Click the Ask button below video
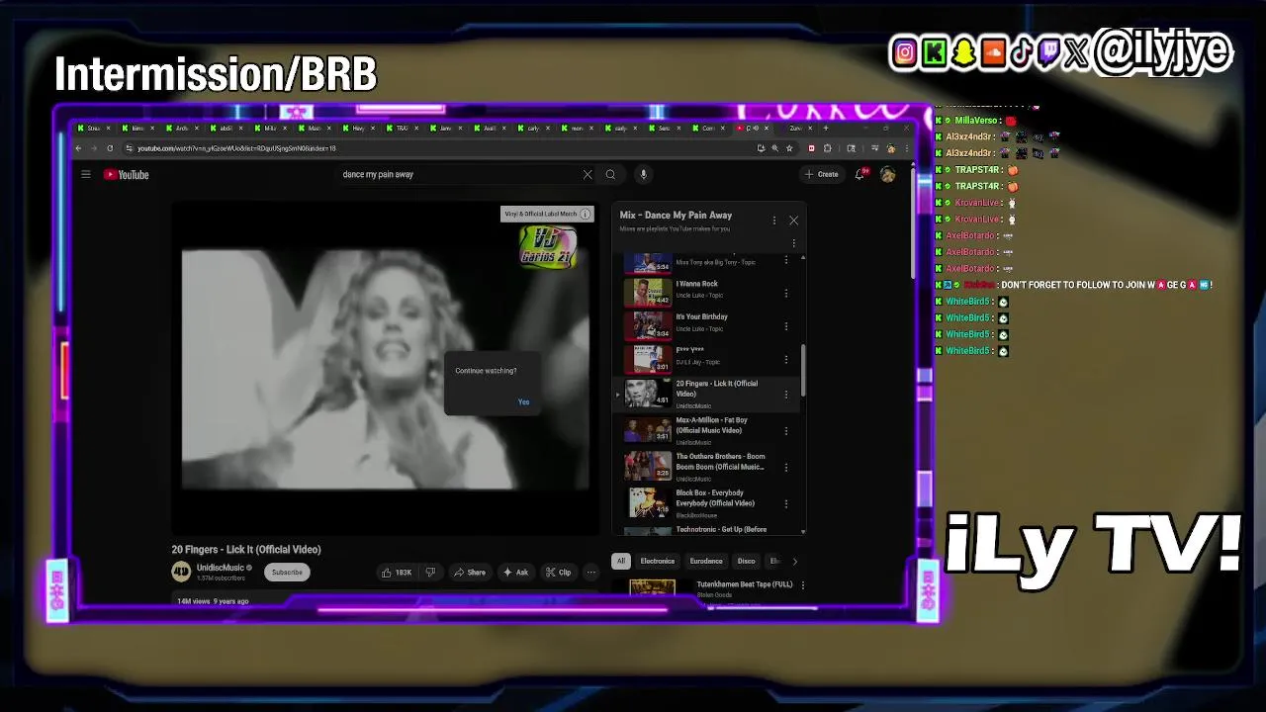The width and height of the screenshot is (1266, 712). [x=515, y=572]
